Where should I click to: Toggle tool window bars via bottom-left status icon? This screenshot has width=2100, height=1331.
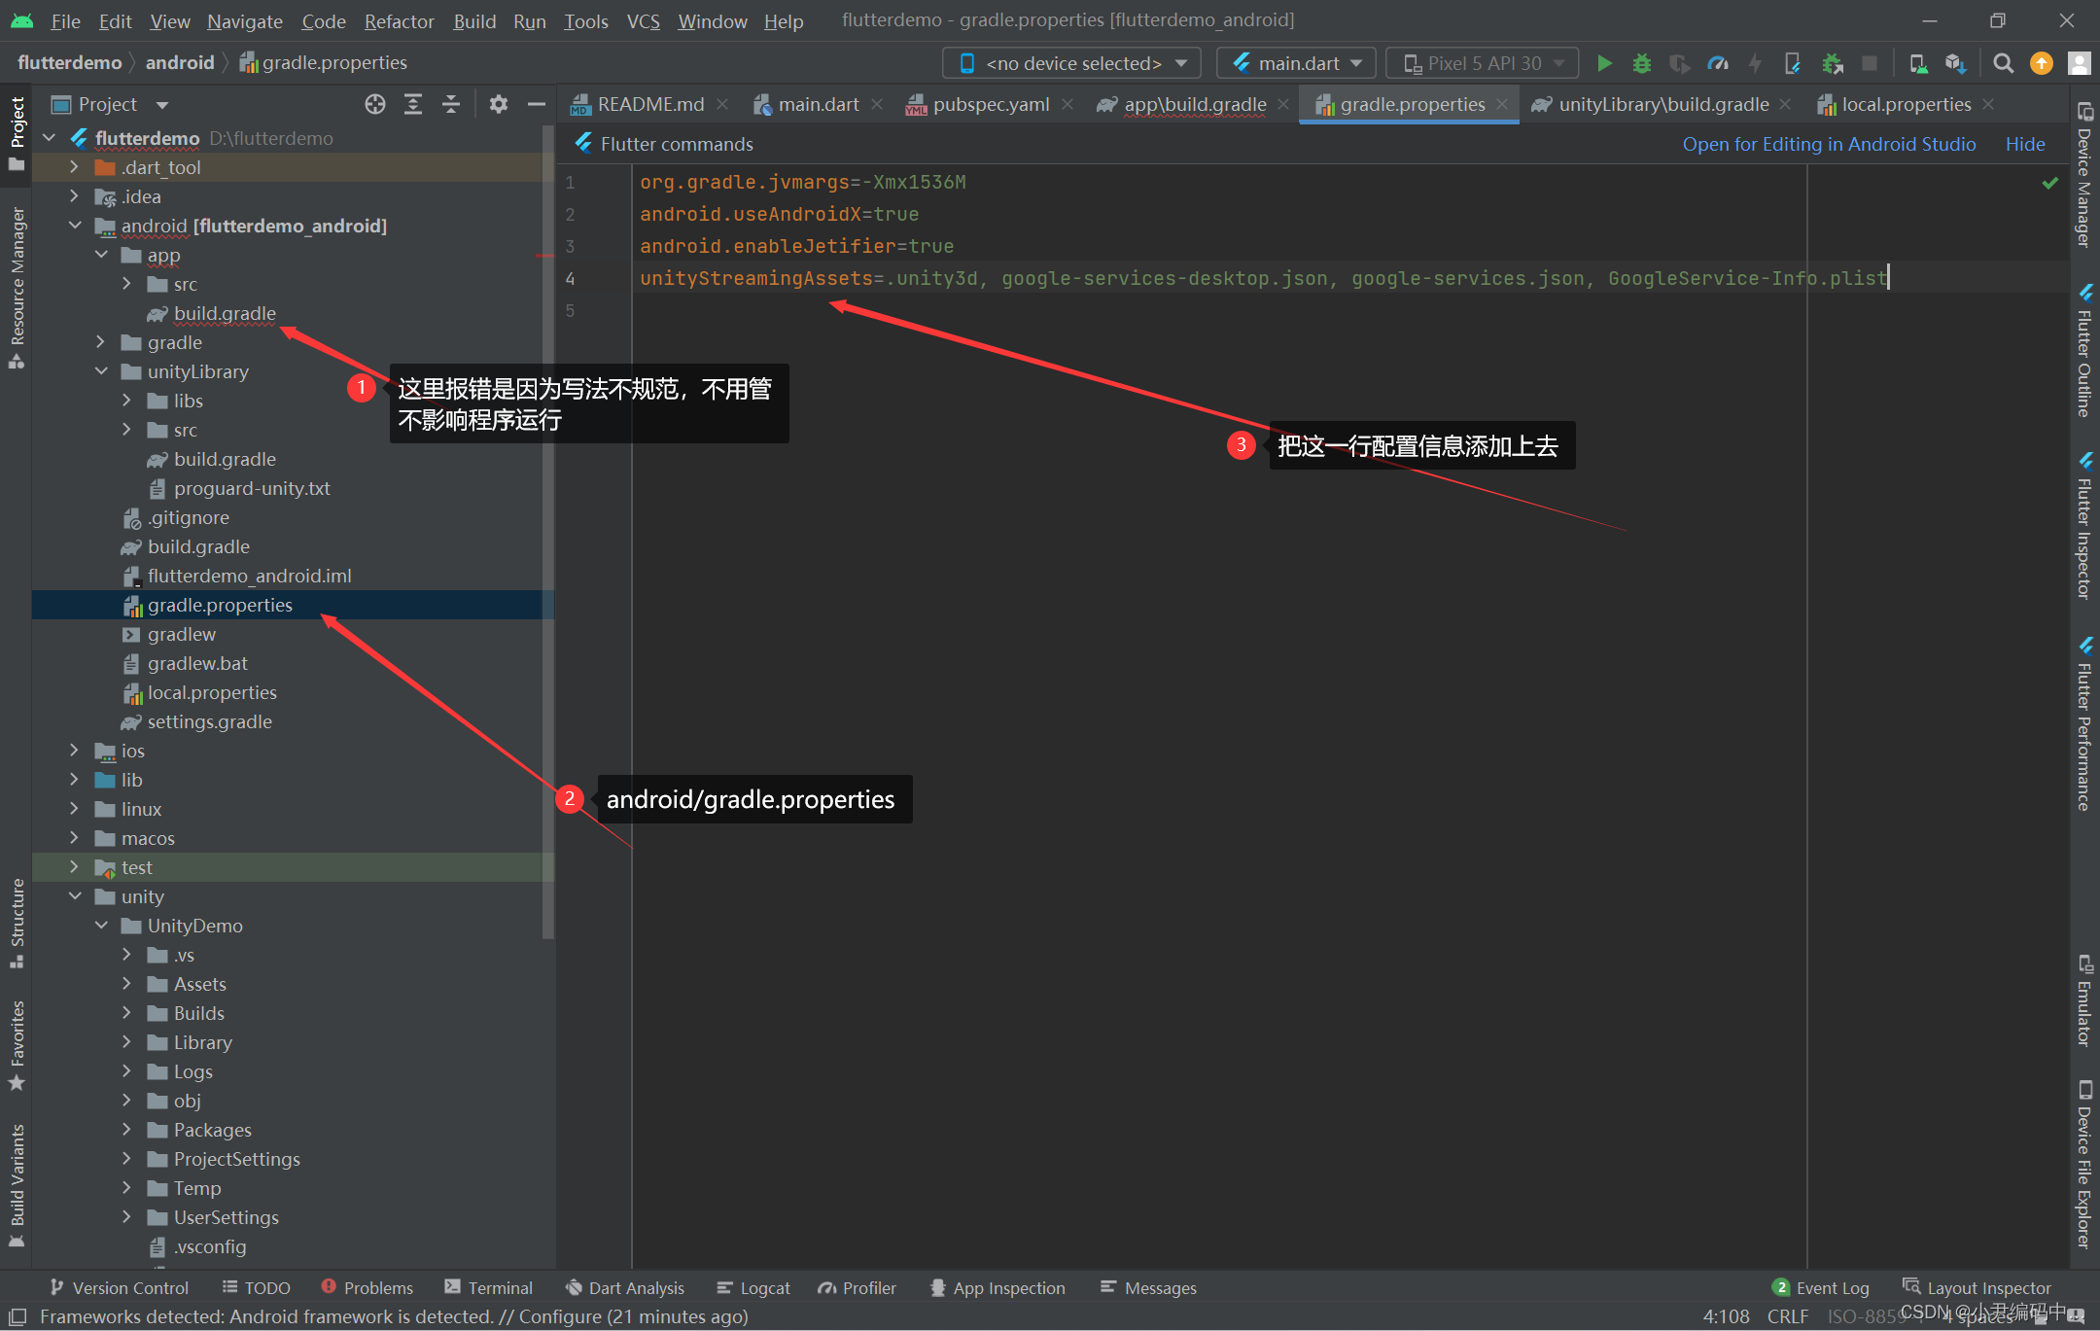click(17, 1316)
